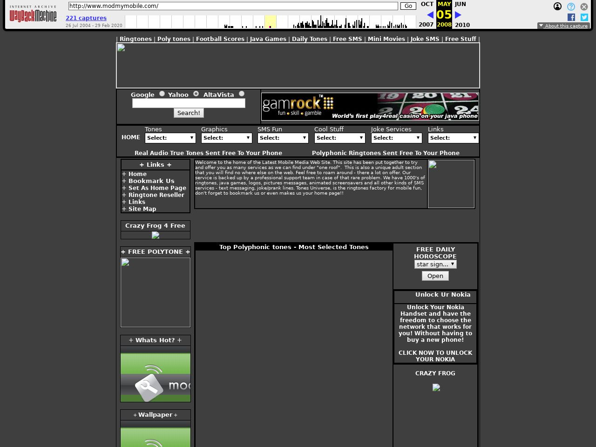
Task: Click the back arrow to 2007 captures
Action: (x=430, y=14)
